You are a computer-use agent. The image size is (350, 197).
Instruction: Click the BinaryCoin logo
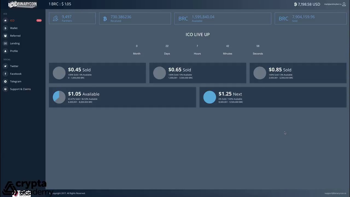coord(22,4)
